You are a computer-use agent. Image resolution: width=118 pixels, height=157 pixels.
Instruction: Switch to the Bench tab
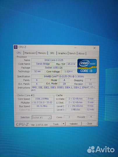point(72,53)
